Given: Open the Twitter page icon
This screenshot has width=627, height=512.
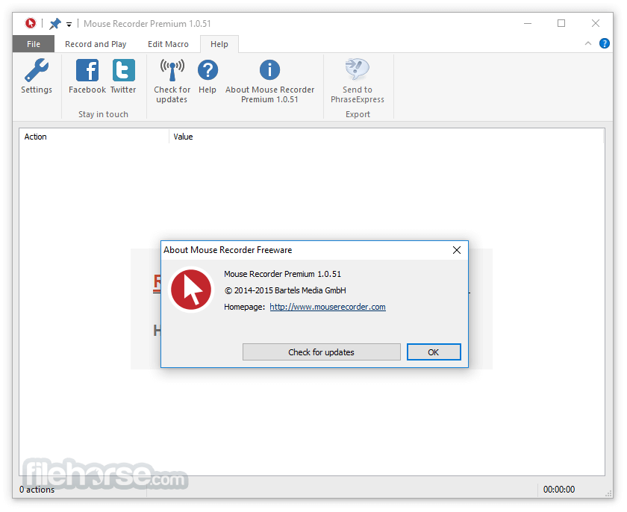Looking at the screenshot, I should click(124, 70).
